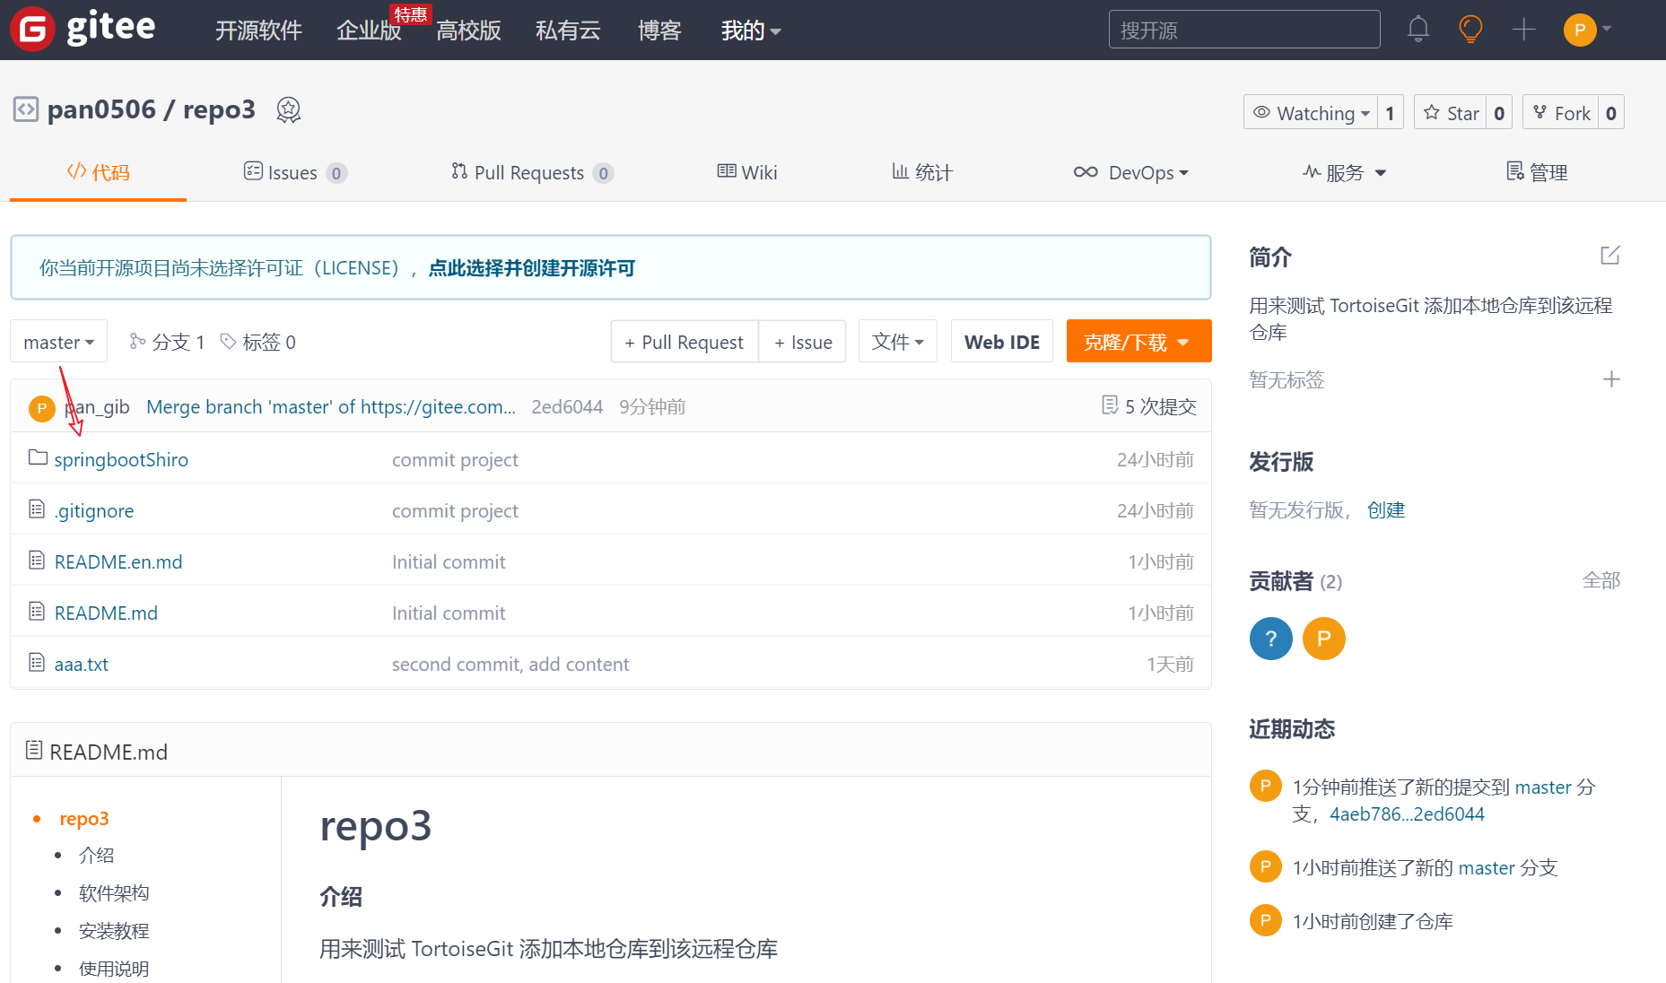Image resolution: width=1666 pixels, height=983 pixels.
Task: Open the Wiki tab
Action: coord(747,172)
